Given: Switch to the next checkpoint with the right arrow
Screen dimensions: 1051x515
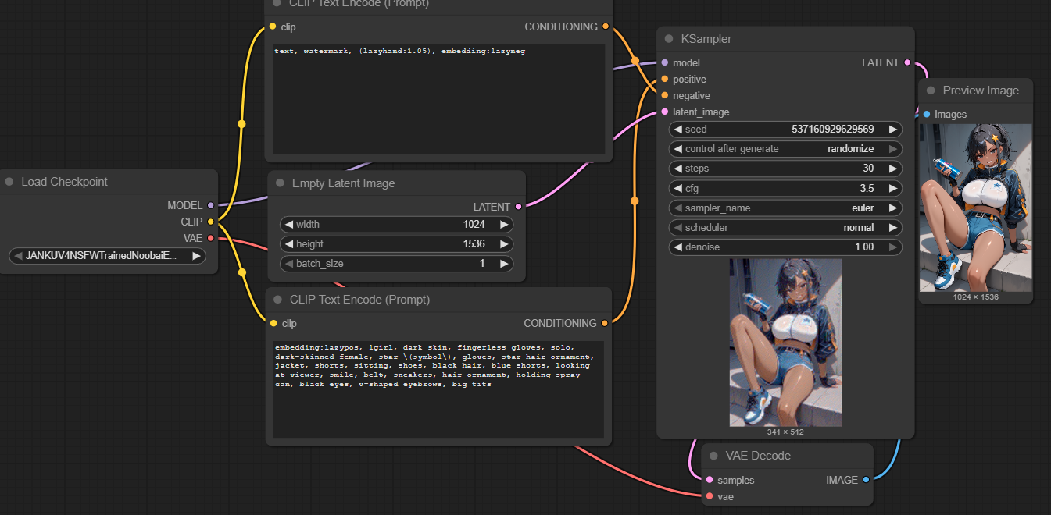Looking at the screenshot, I should [196, 255].
